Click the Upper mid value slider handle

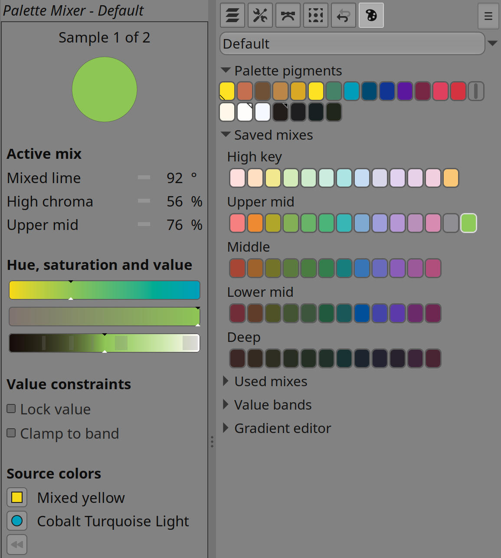(x=144, y=224)
